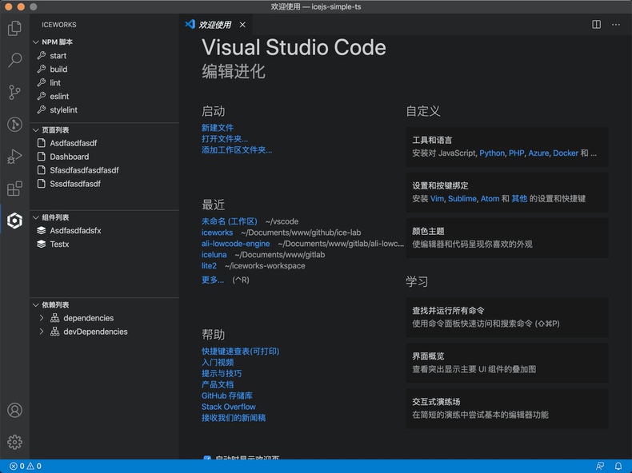
Task: Open the 交互式演练场 card
Action: click(507, 408)
